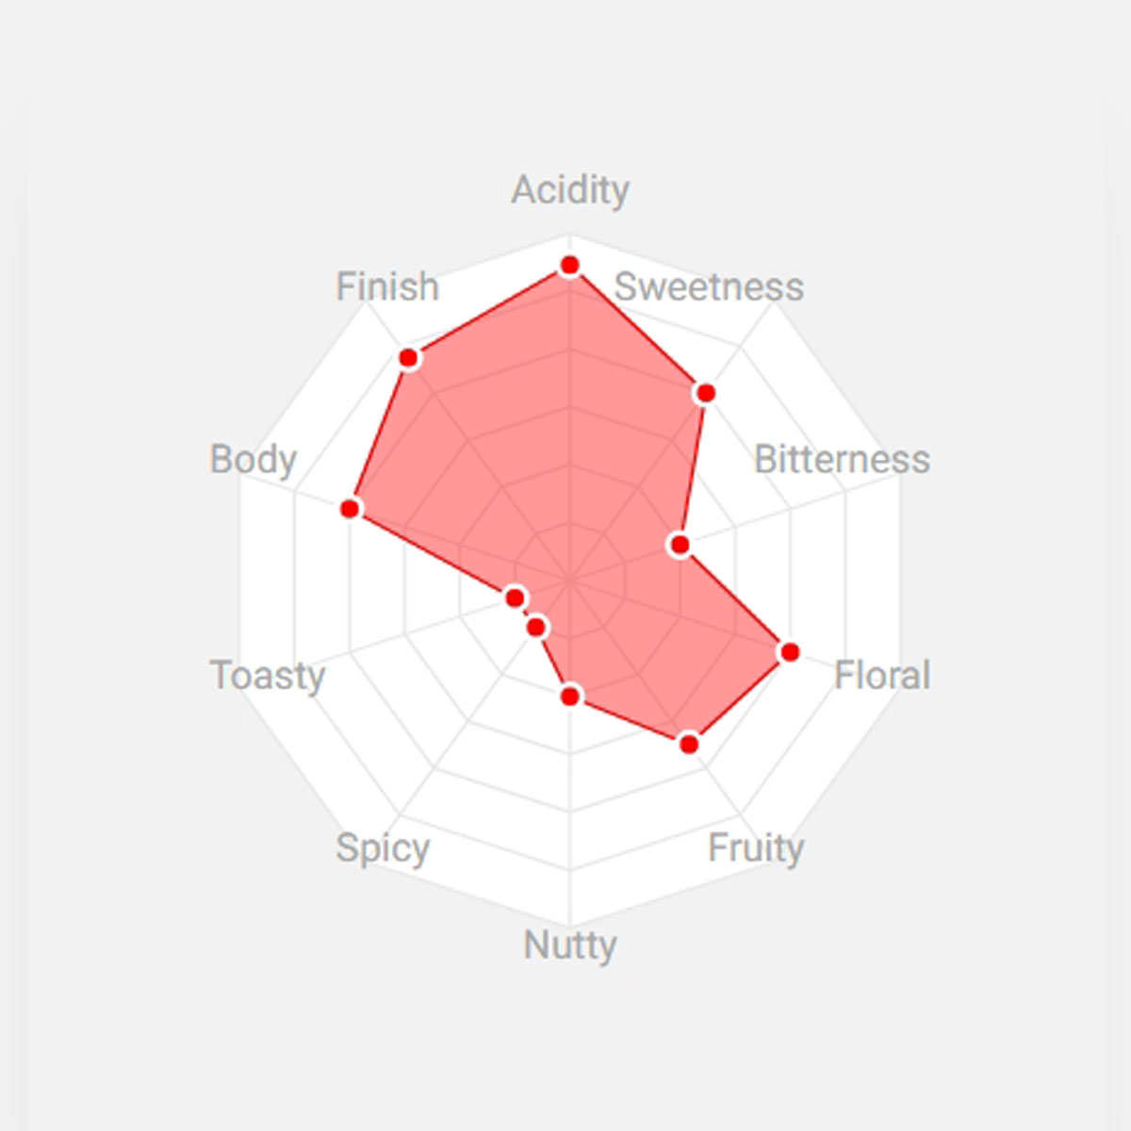Click the Bitterness data point
This screenshot has width=1131, height=1131.
tap(679, 545)
